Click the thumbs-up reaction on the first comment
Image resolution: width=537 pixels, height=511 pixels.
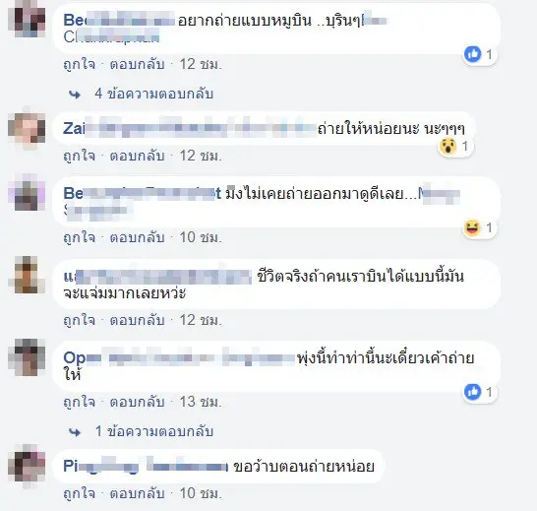click(473, 54)
